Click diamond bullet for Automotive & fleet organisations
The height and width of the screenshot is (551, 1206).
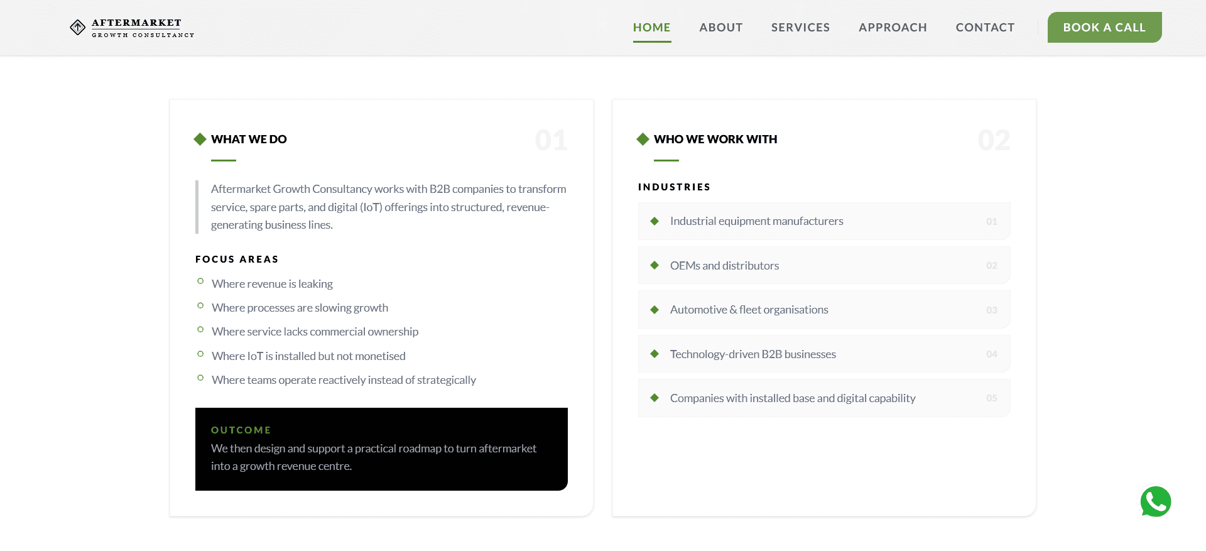click(655, 310)
